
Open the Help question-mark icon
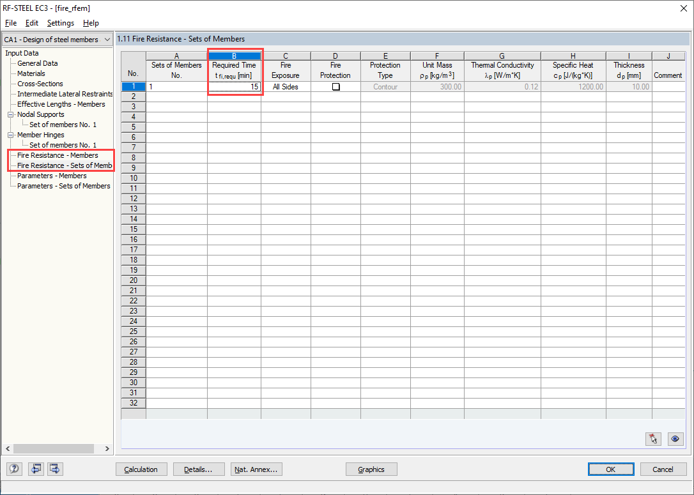[x=13, y=469]
